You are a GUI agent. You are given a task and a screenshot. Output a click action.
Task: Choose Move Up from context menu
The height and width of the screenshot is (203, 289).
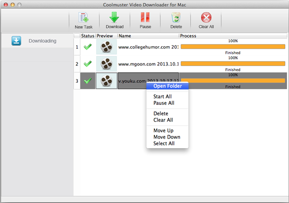coord(163,130)
